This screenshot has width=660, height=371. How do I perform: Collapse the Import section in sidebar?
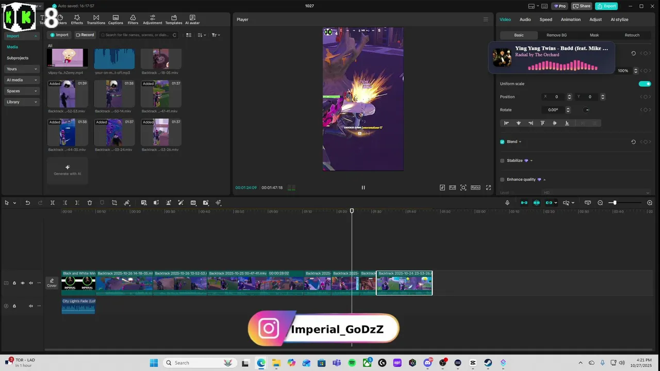click(36, 36)
